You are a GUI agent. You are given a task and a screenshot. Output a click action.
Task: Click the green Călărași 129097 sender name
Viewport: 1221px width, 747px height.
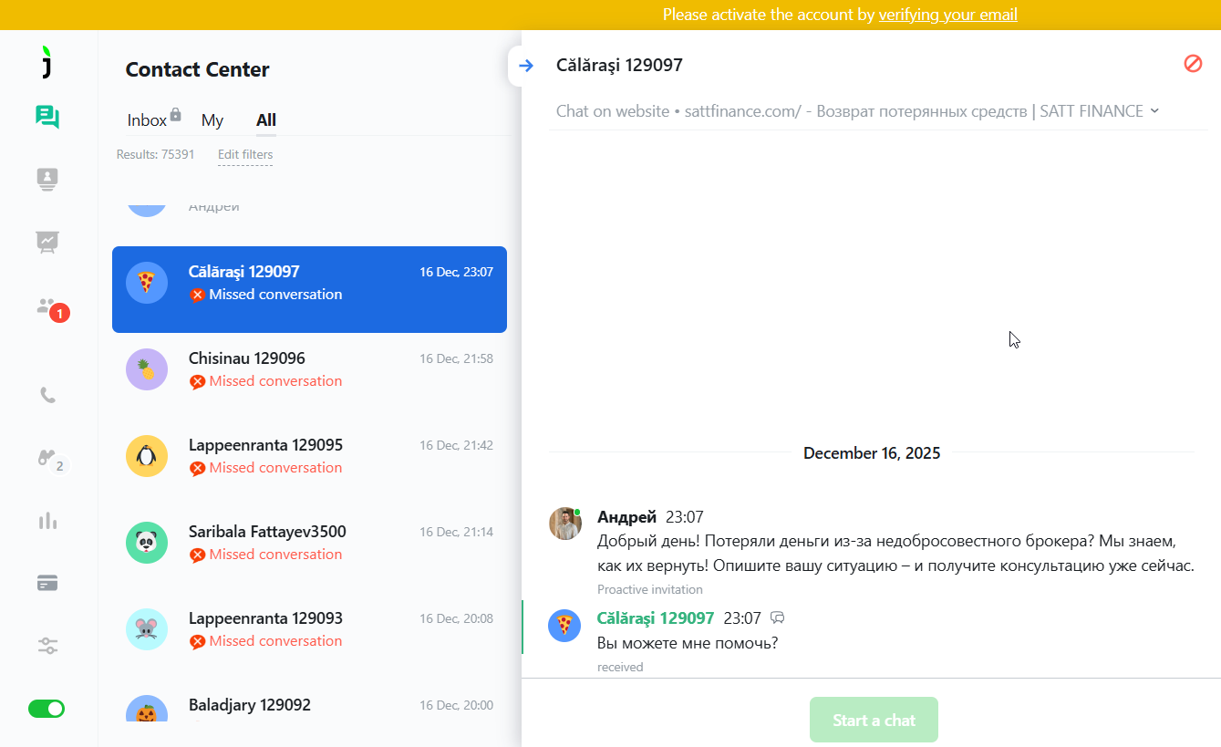[656, 618]
